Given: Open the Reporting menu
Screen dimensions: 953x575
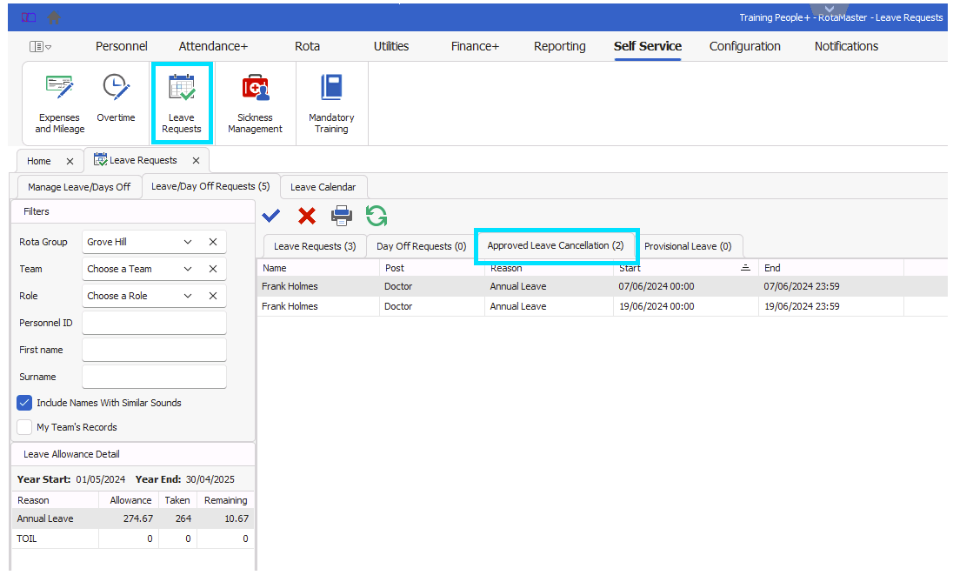Looking at the screenshot, I should click(x=560, y=46).
